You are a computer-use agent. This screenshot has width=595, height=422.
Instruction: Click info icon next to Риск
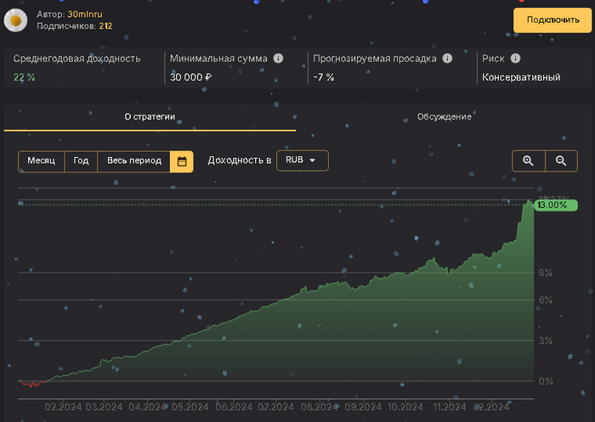pyautogui.click(x=515, y=59)
